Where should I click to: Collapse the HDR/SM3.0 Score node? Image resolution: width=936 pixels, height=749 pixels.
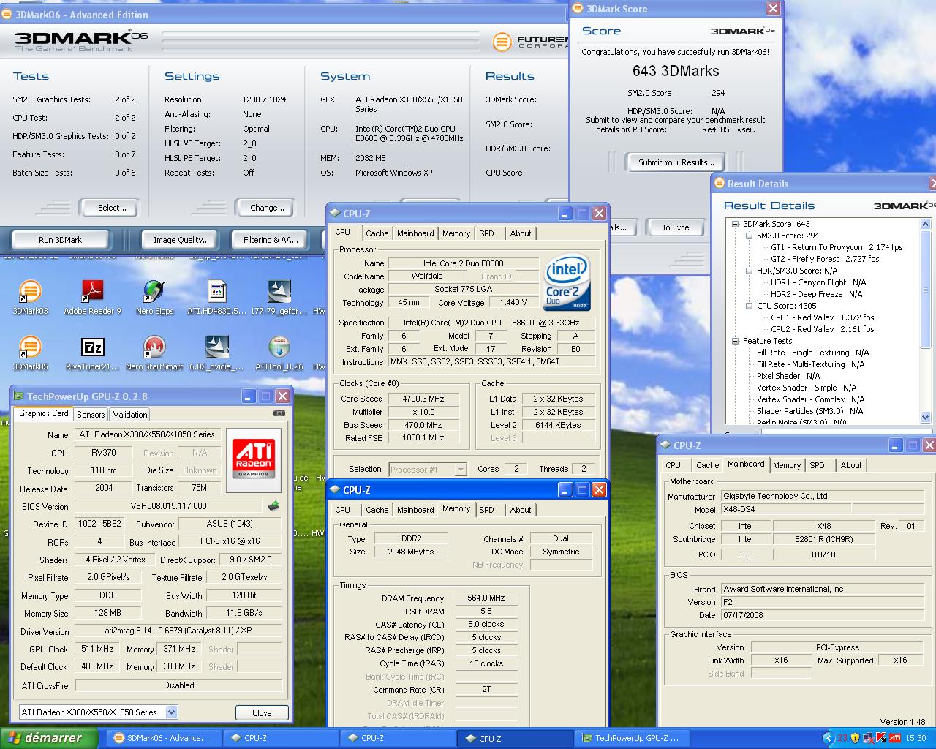(749, 271)
